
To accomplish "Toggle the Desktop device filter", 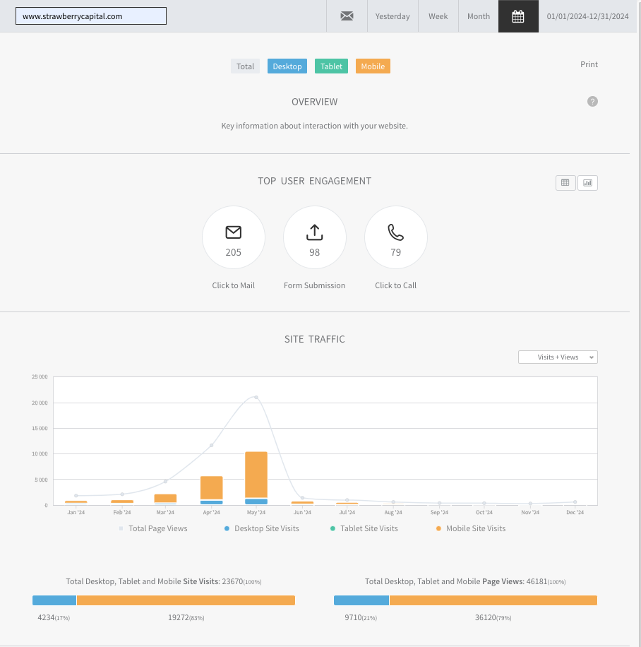I will [x=287, y=66].
